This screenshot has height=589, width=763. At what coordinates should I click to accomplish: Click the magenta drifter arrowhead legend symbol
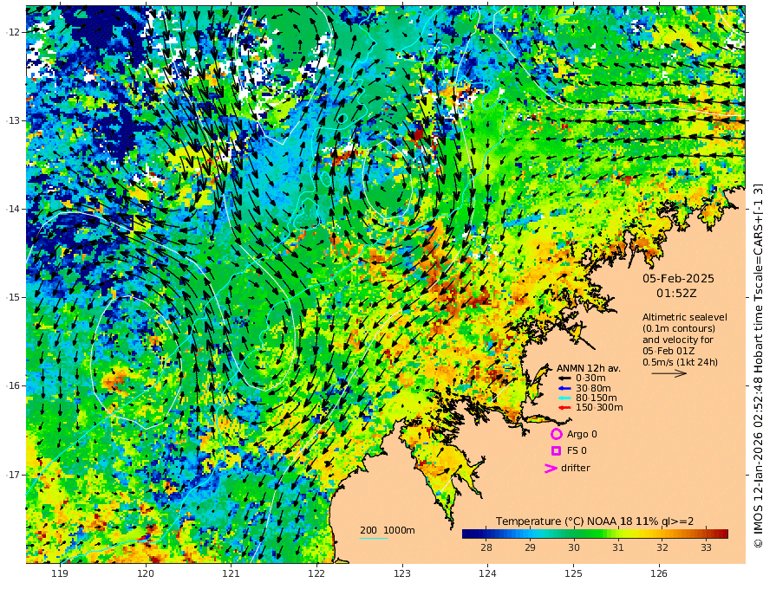pyautogui.click(x=551, y=469)
